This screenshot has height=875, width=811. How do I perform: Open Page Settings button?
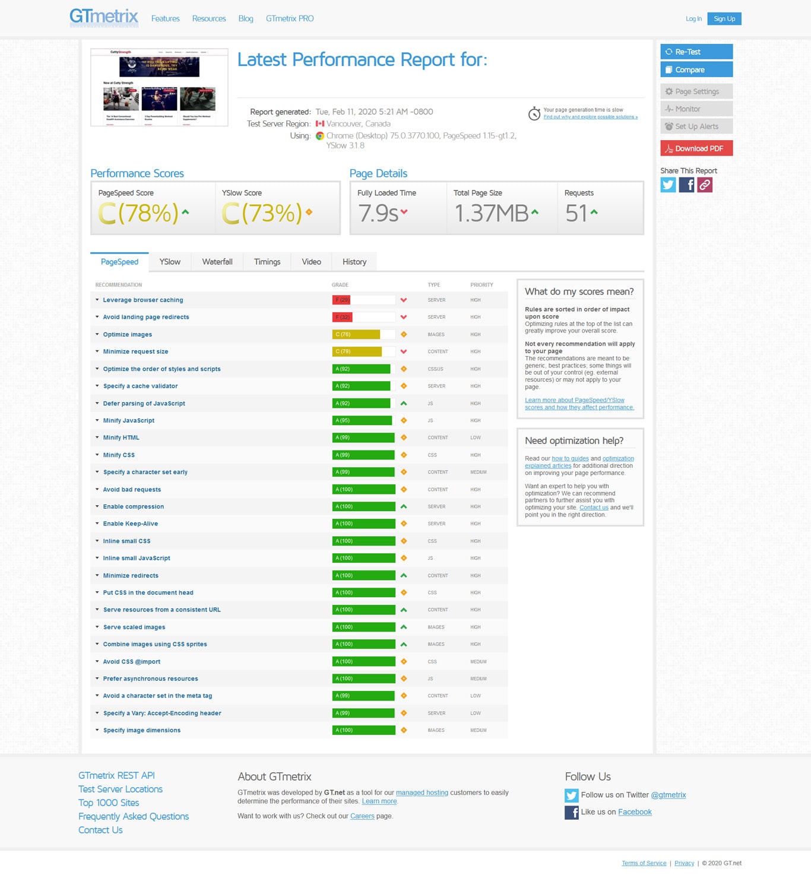696,91
